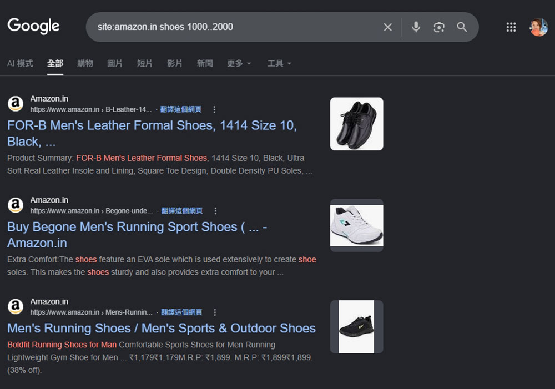Open FOR-B Men's Leather Formal Shoes link
Screen dimensions: 555x389
(152, 133)
